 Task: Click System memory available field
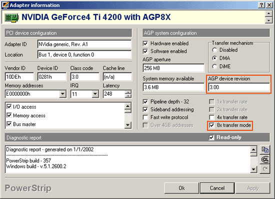point(173,87)
